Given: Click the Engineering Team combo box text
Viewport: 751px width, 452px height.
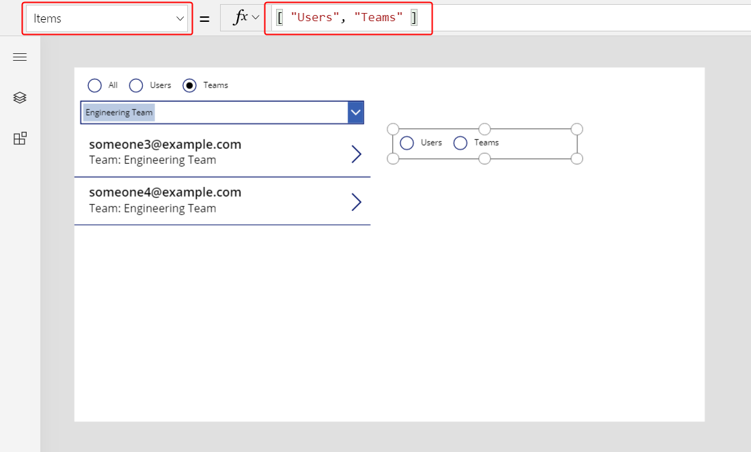Looking at the screenshot, I should click(119, 113).
